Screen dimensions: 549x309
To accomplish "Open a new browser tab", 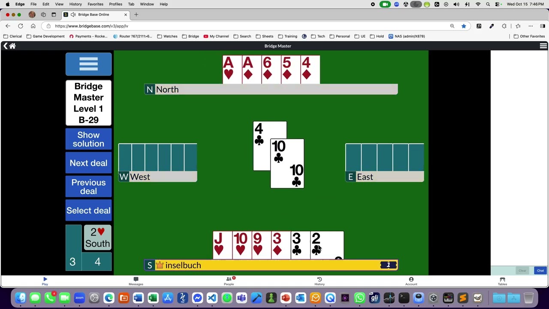I will coord(136,15).
